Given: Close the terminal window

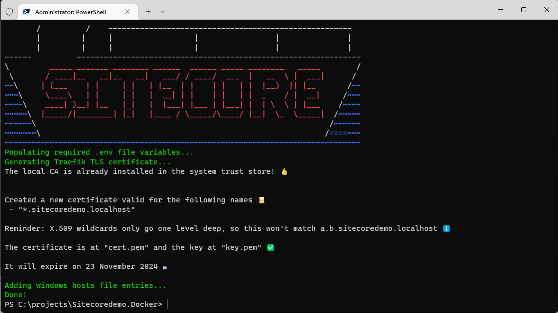Looking at the screenshot, I should pos(547,10).
